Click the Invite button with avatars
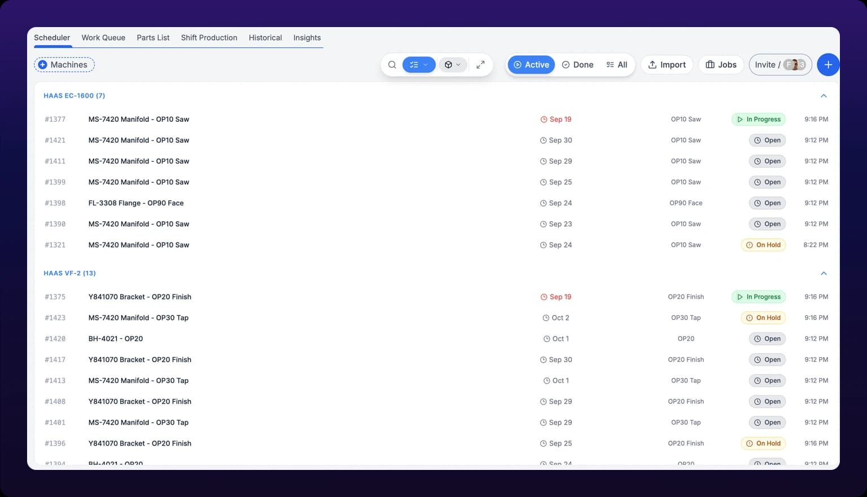The image size is (867, 497). click(x=780, y=65)
